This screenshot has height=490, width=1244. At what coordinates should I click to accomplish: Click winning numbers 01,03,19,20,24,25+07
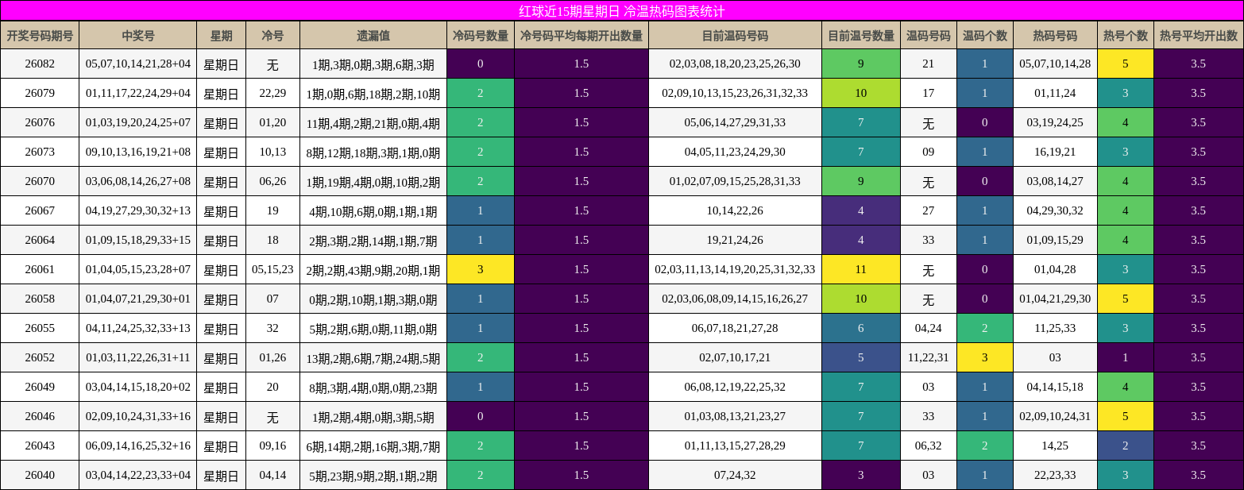(138, 122)
